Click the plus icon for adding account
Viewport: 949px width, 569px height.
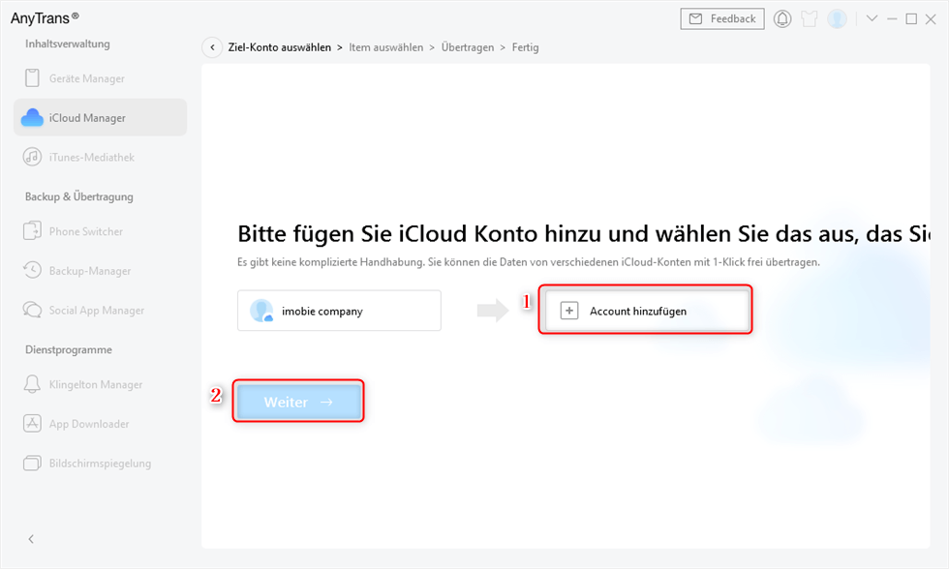[569, 311]
